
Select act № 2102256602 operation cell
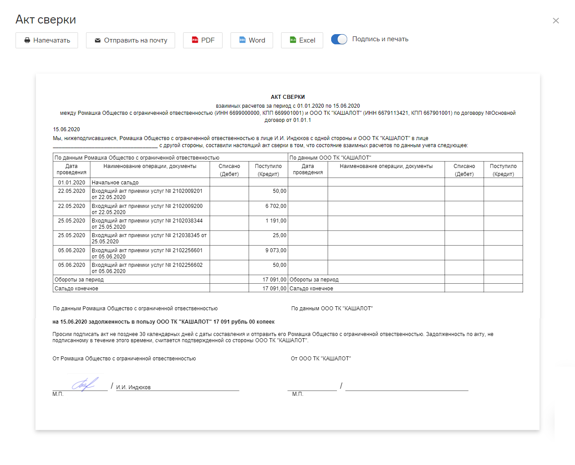150,268
